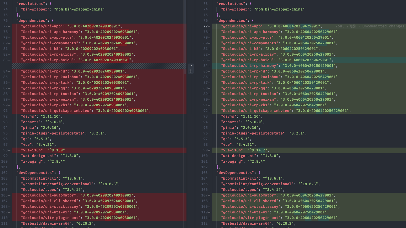Click line number 111+ in modified pane gutter
The height and width of the screenshot is (228, 406).
coord(206,218)
